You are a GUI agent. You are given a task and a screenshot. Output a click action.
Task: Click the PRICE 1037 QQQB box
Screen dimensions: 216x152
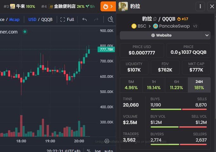point(188,50)
